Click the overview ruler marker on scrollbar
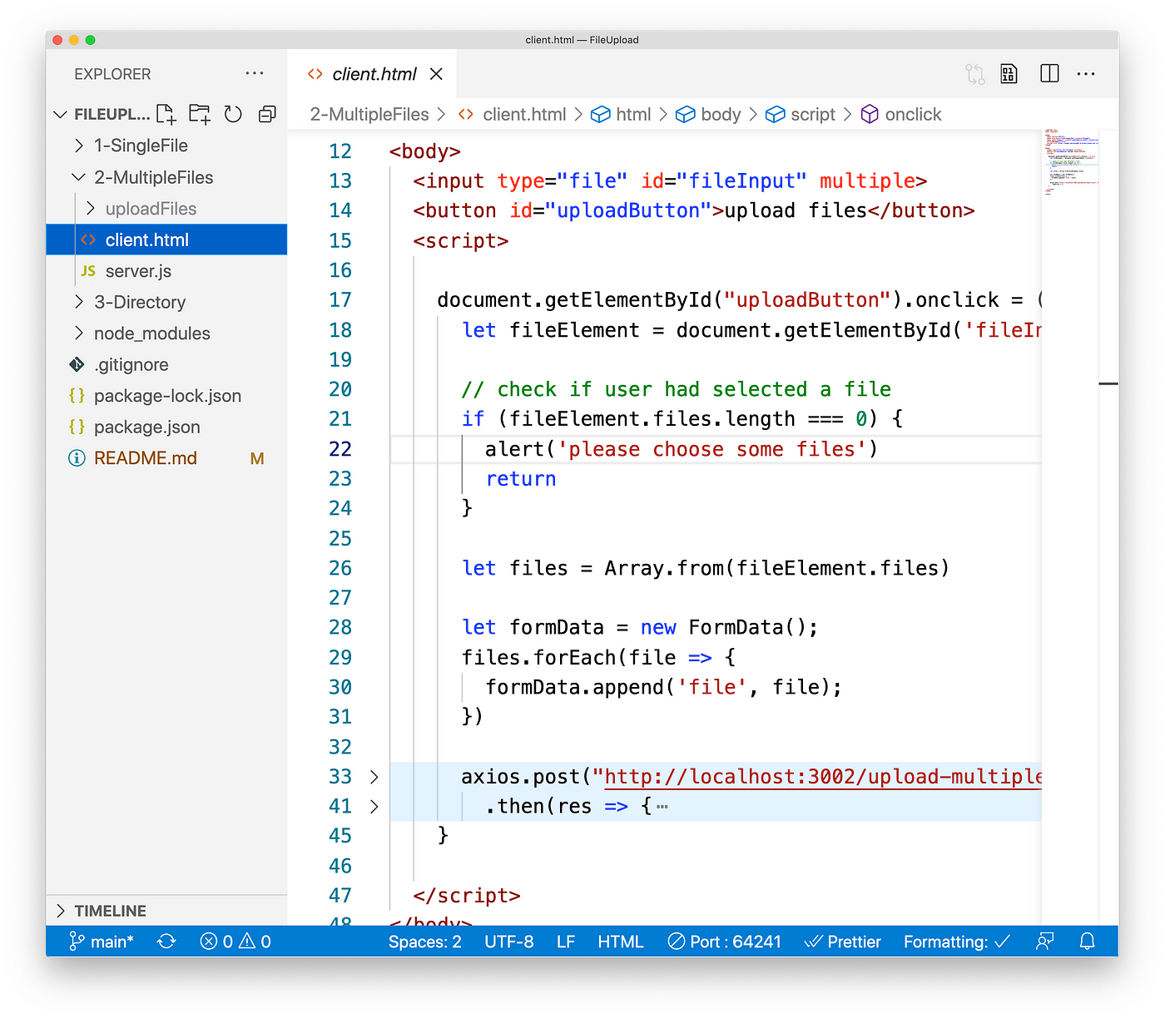Image resolution: width=1165 pixels, height=1018 pixels. [x=1108, y=383]
